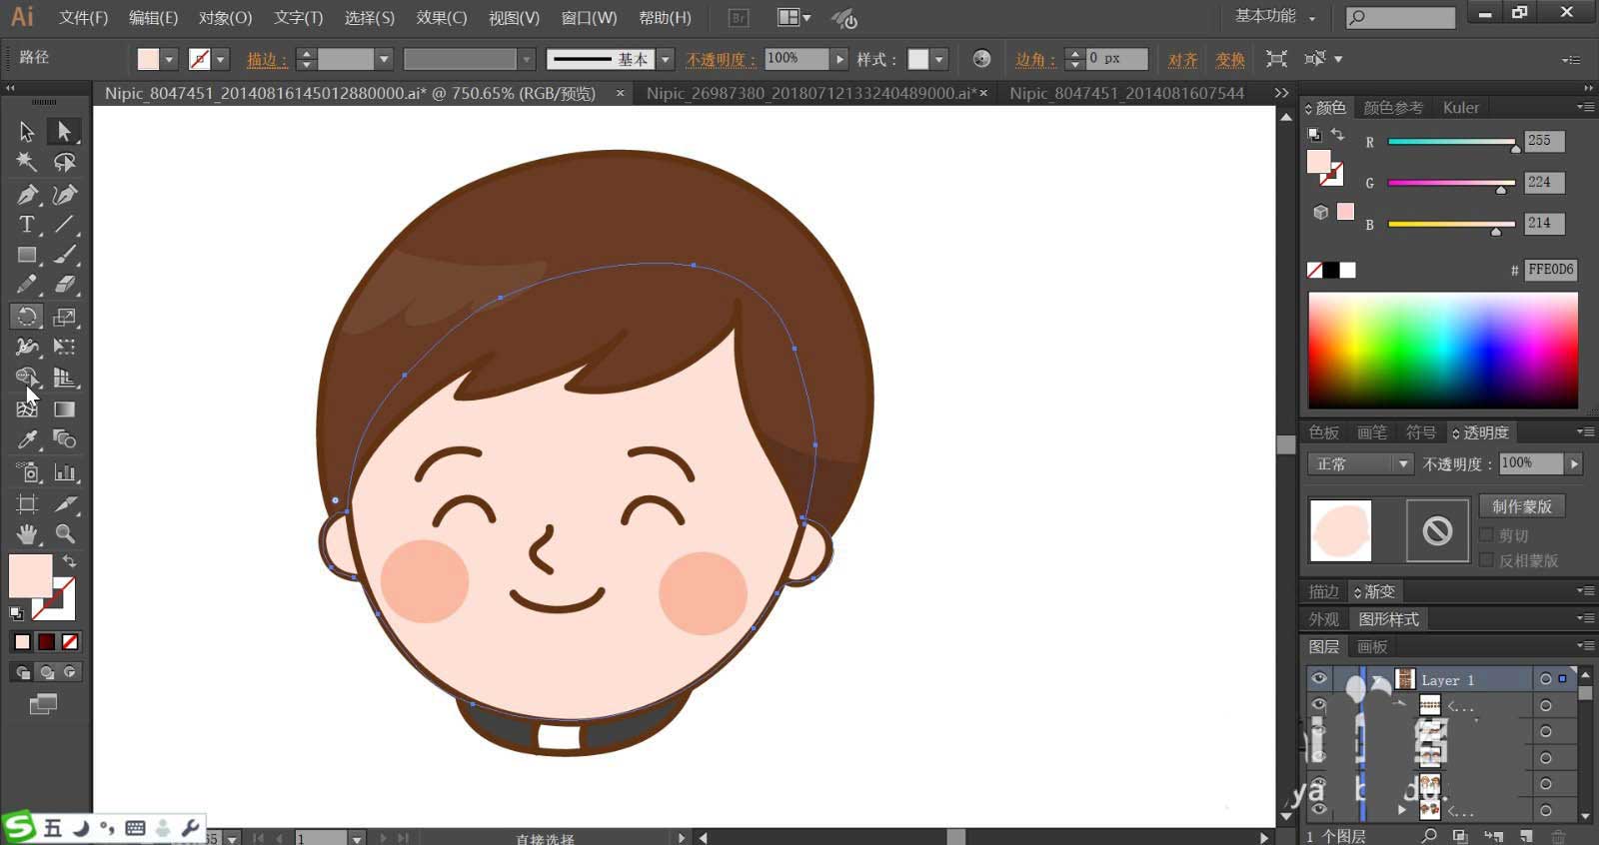
Task: Open the 效果(C) menu
Action: [441, 18]
